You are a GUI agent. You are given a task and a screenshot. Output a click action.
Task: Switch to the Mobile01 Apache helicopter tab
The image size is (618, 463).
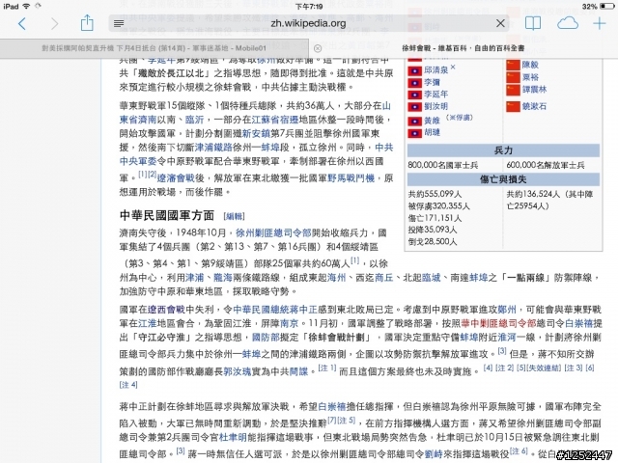pyautogui.click(x=154, y=48)
